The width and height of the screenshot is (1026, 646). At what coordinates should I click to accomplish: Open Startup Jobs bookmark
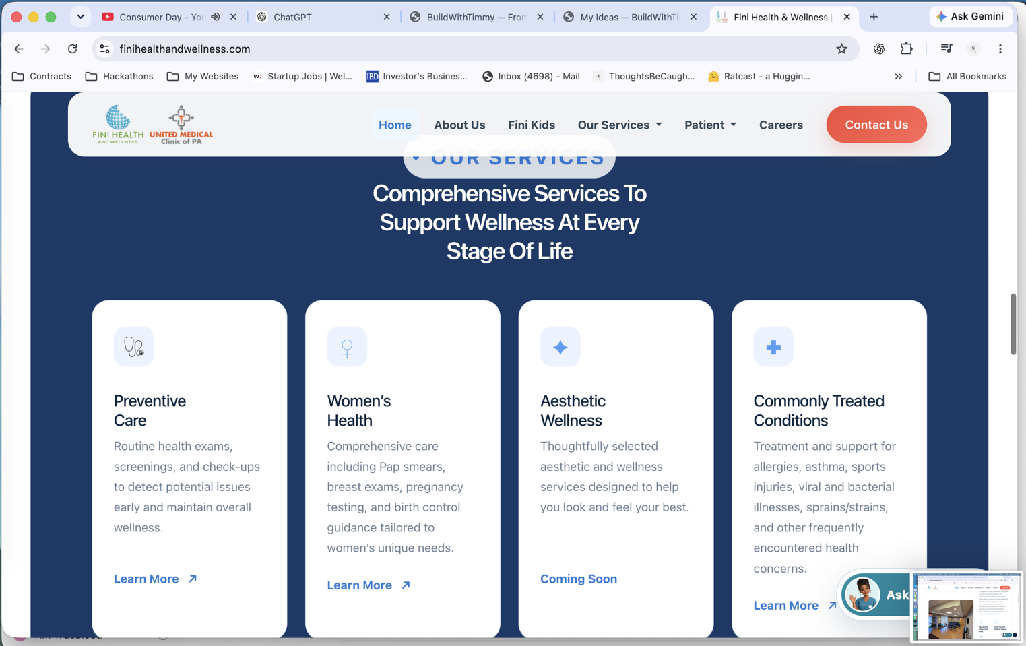302,76
